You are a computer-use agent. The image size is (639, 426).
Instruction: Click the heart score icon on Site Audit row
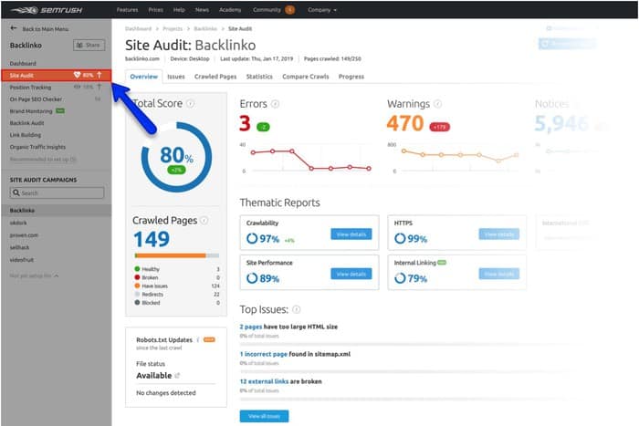click(77, 75)
